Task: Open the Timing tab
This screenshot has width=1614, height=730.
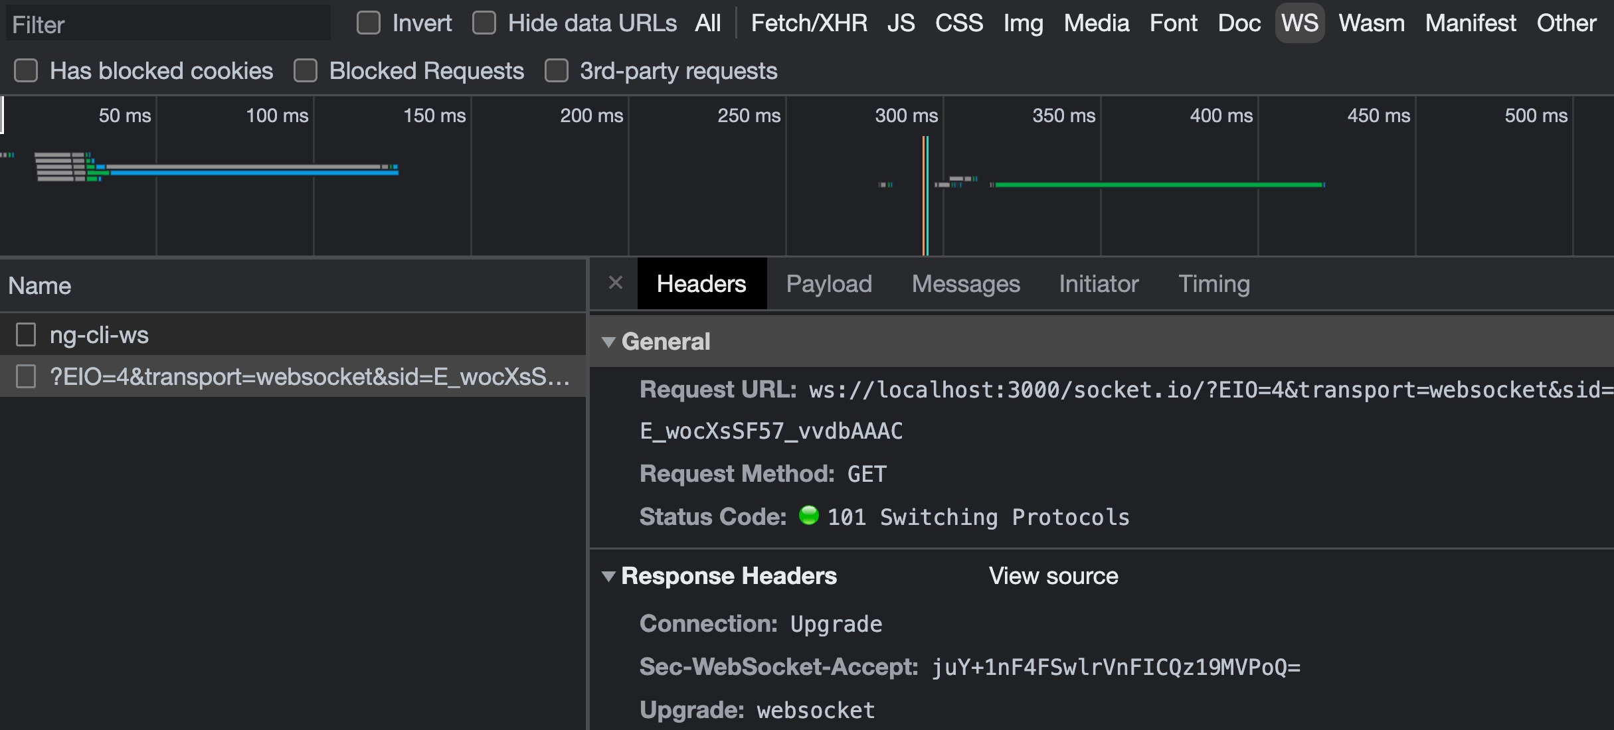Action: pos(1215,283)
